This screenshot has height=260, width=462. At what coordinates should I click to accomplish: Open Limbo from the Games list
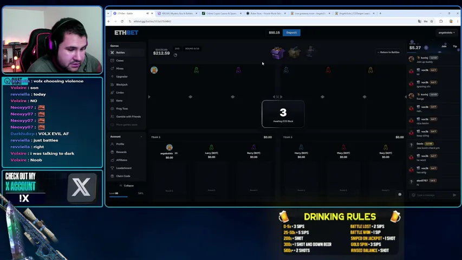point(126,93)
